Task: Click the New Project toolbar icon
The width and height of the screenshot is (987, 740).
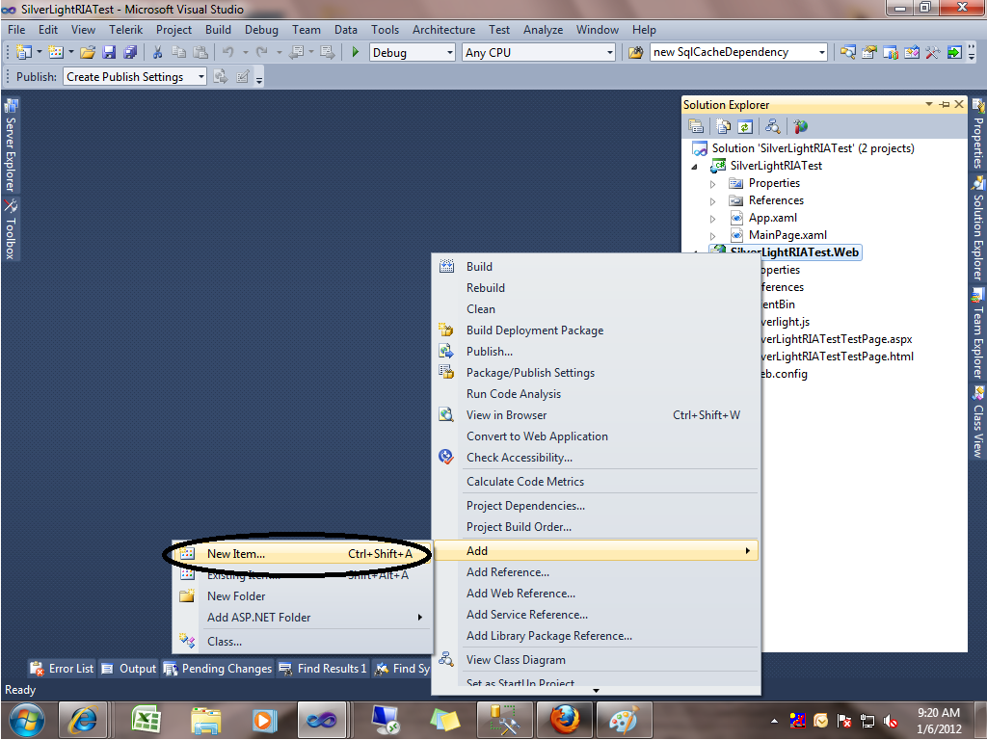Action: (x=25, y=52)
